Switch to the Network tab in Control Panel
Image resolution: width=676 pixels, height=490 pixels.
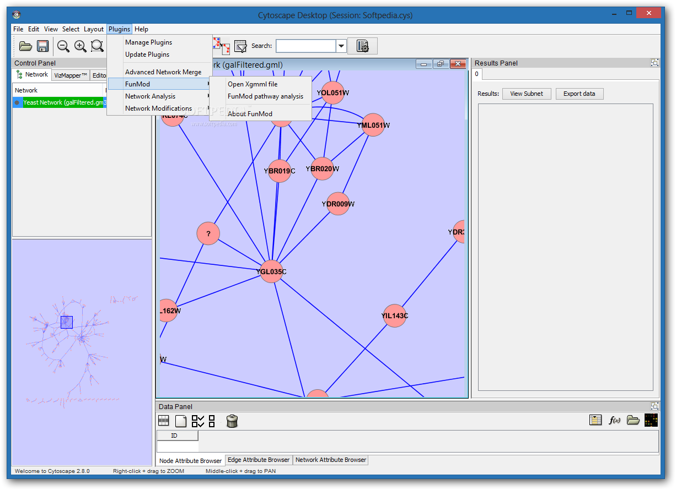(32, 75)
